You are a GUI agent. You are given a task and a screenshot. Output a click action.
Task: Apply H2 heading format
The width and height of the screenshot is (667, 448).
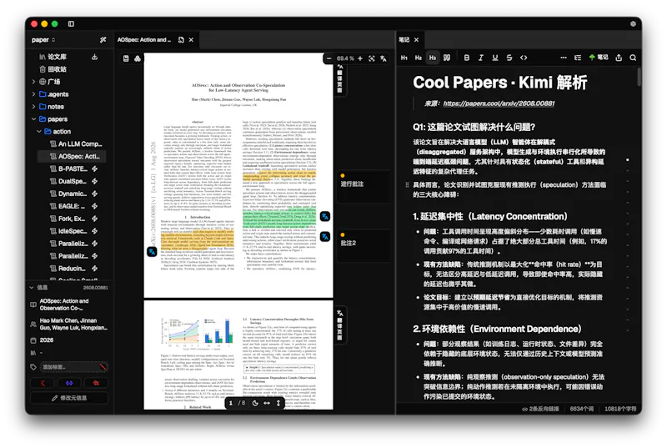419,58
